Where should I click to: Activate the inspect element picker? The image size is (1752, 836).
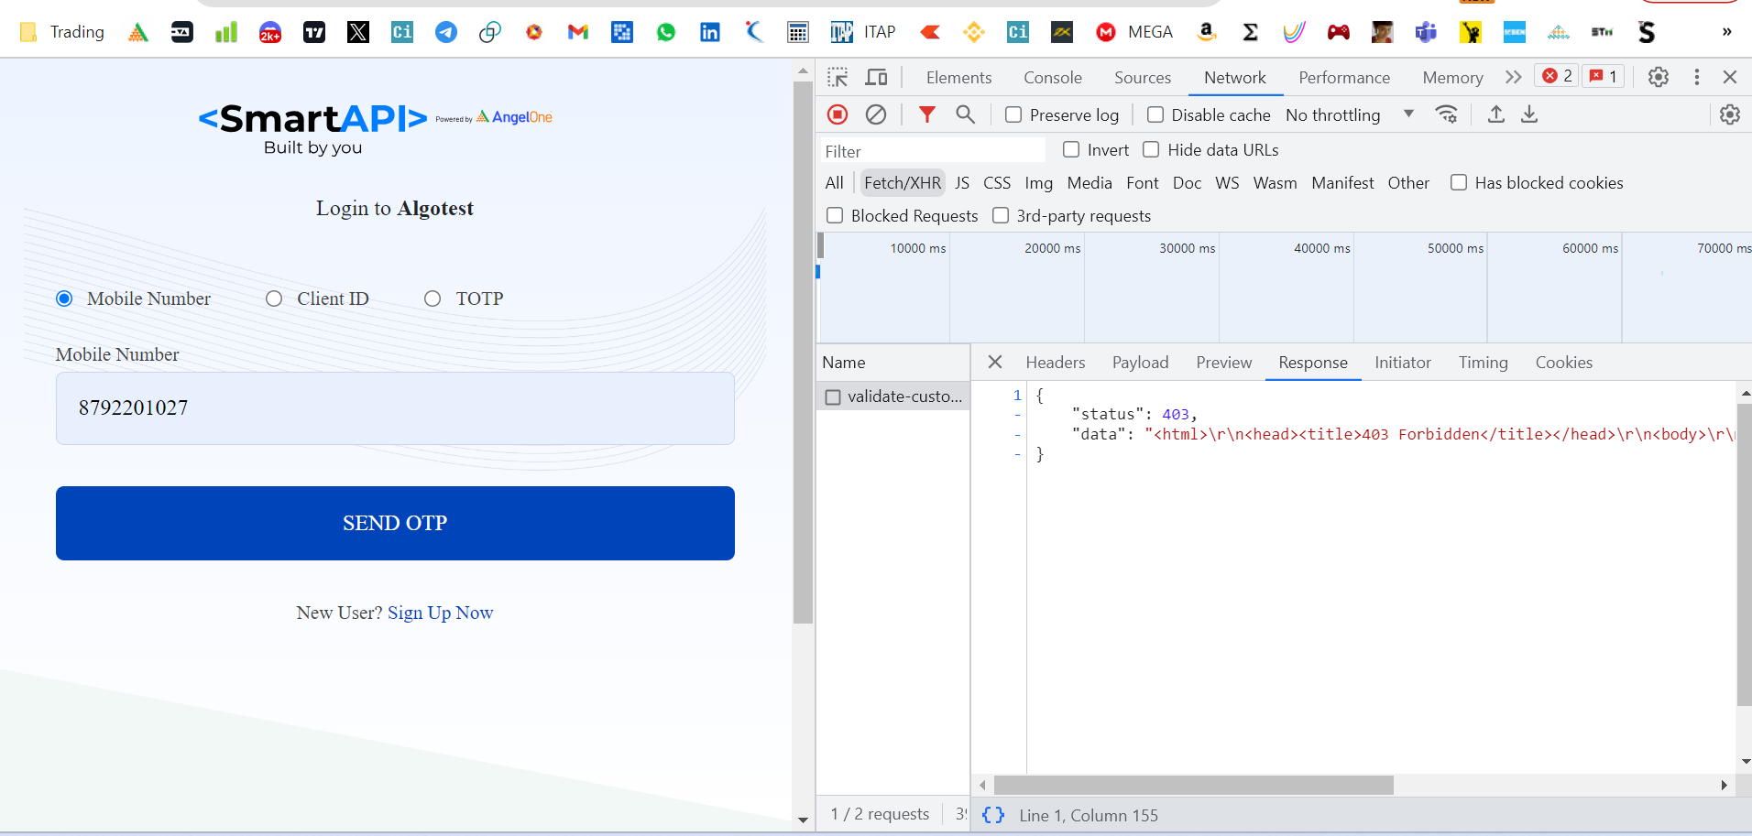838,77
